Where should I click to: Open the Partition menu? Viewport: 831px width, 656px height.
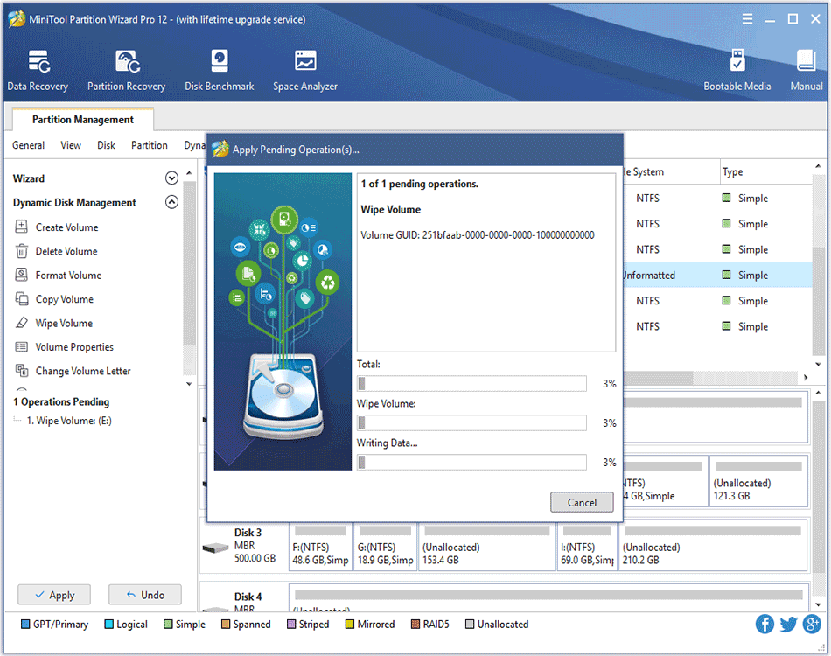[x=150, y=145]
